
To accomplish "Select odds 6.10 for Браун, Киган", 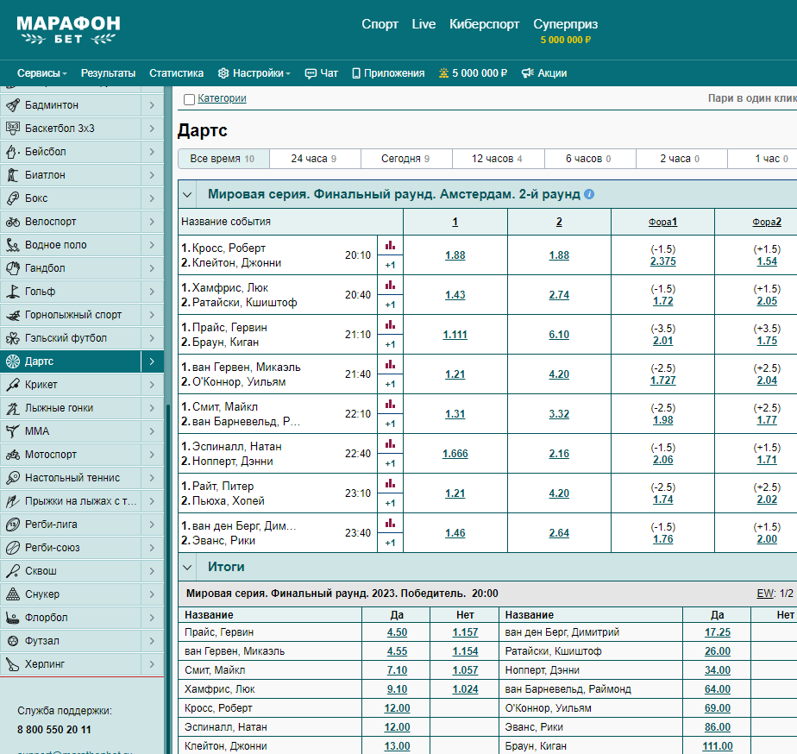I will pyautogui.click(x=559, y=335).
